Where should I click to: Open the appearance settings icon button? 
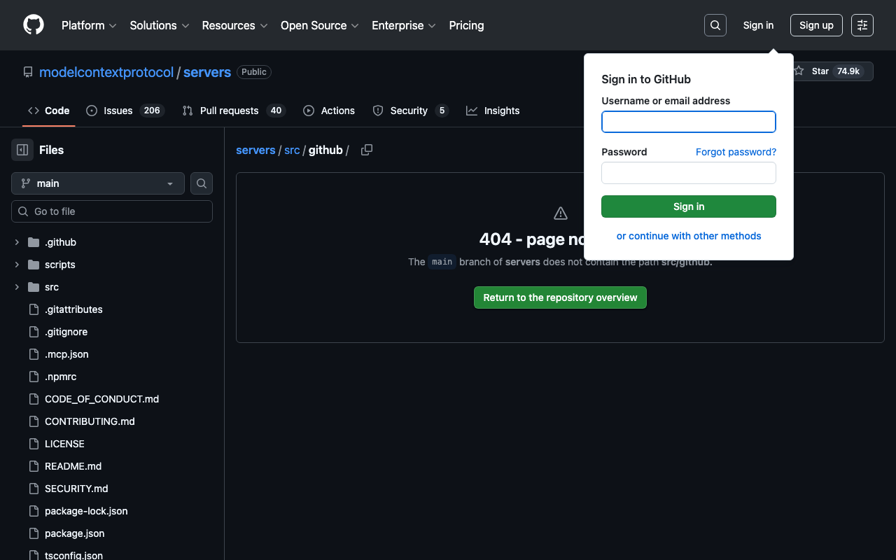pos(862,25)
